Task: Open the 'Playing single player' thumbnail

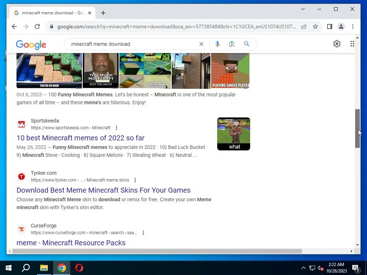Action: click(x=230, y=71)
